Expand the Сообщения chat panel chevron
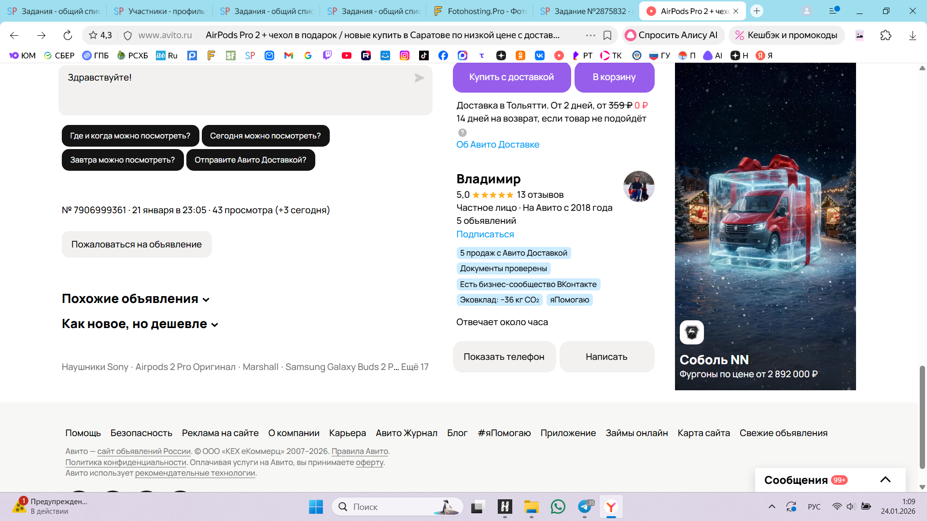Image resolution: width=927 pixels, height=521 pixels. 885,480
